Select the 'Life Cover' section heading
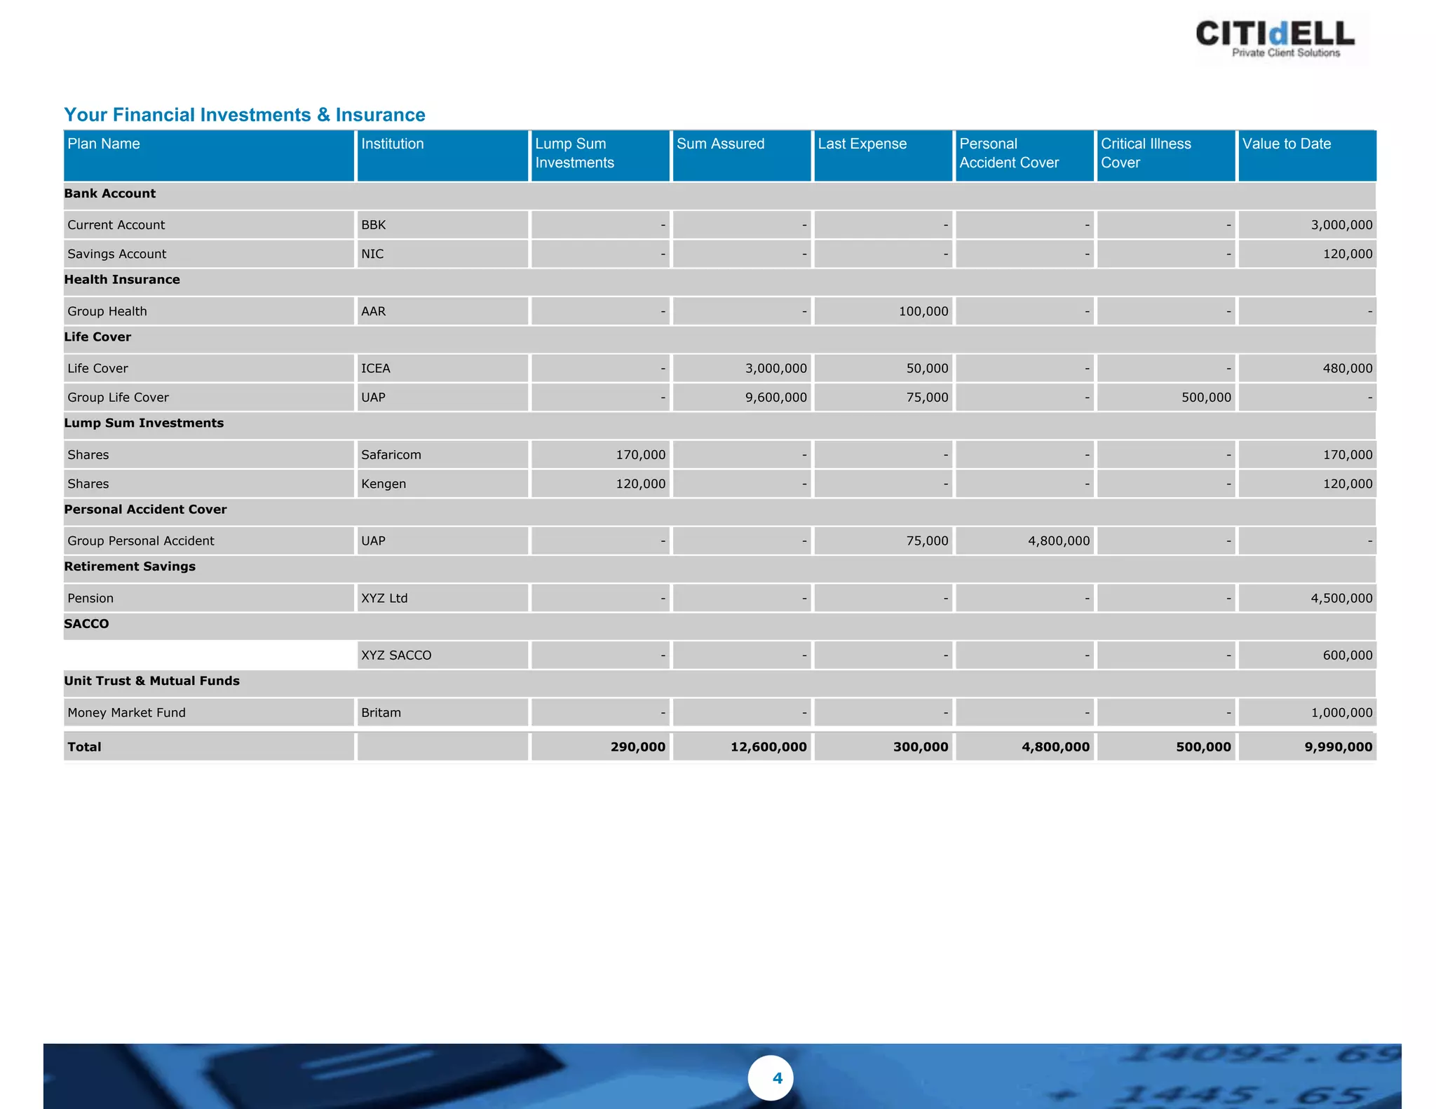 [x=97, y=336]
